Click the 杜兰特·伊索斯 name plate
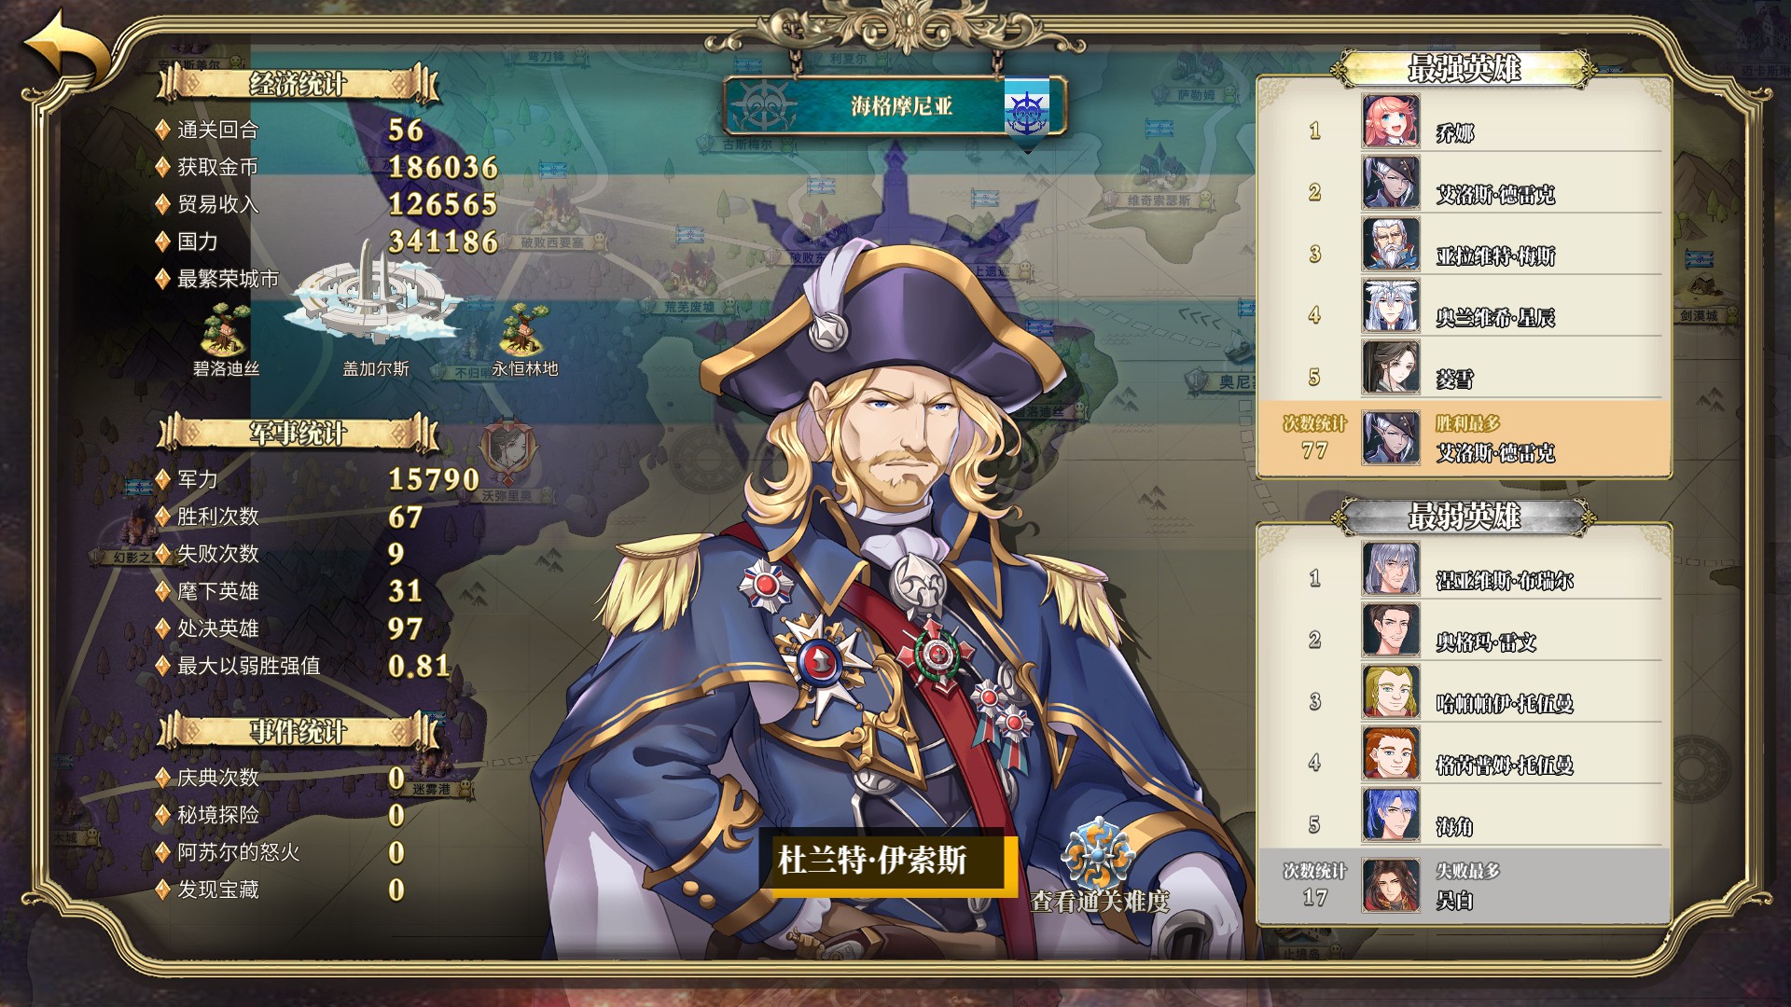This screenshot has height=1007, width=1791. point(888,861)
